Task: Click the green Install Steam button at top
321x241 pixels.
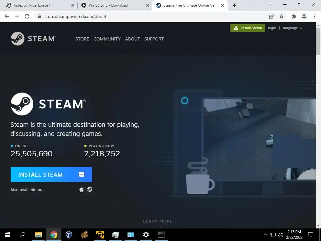Action: pos(248,28)
